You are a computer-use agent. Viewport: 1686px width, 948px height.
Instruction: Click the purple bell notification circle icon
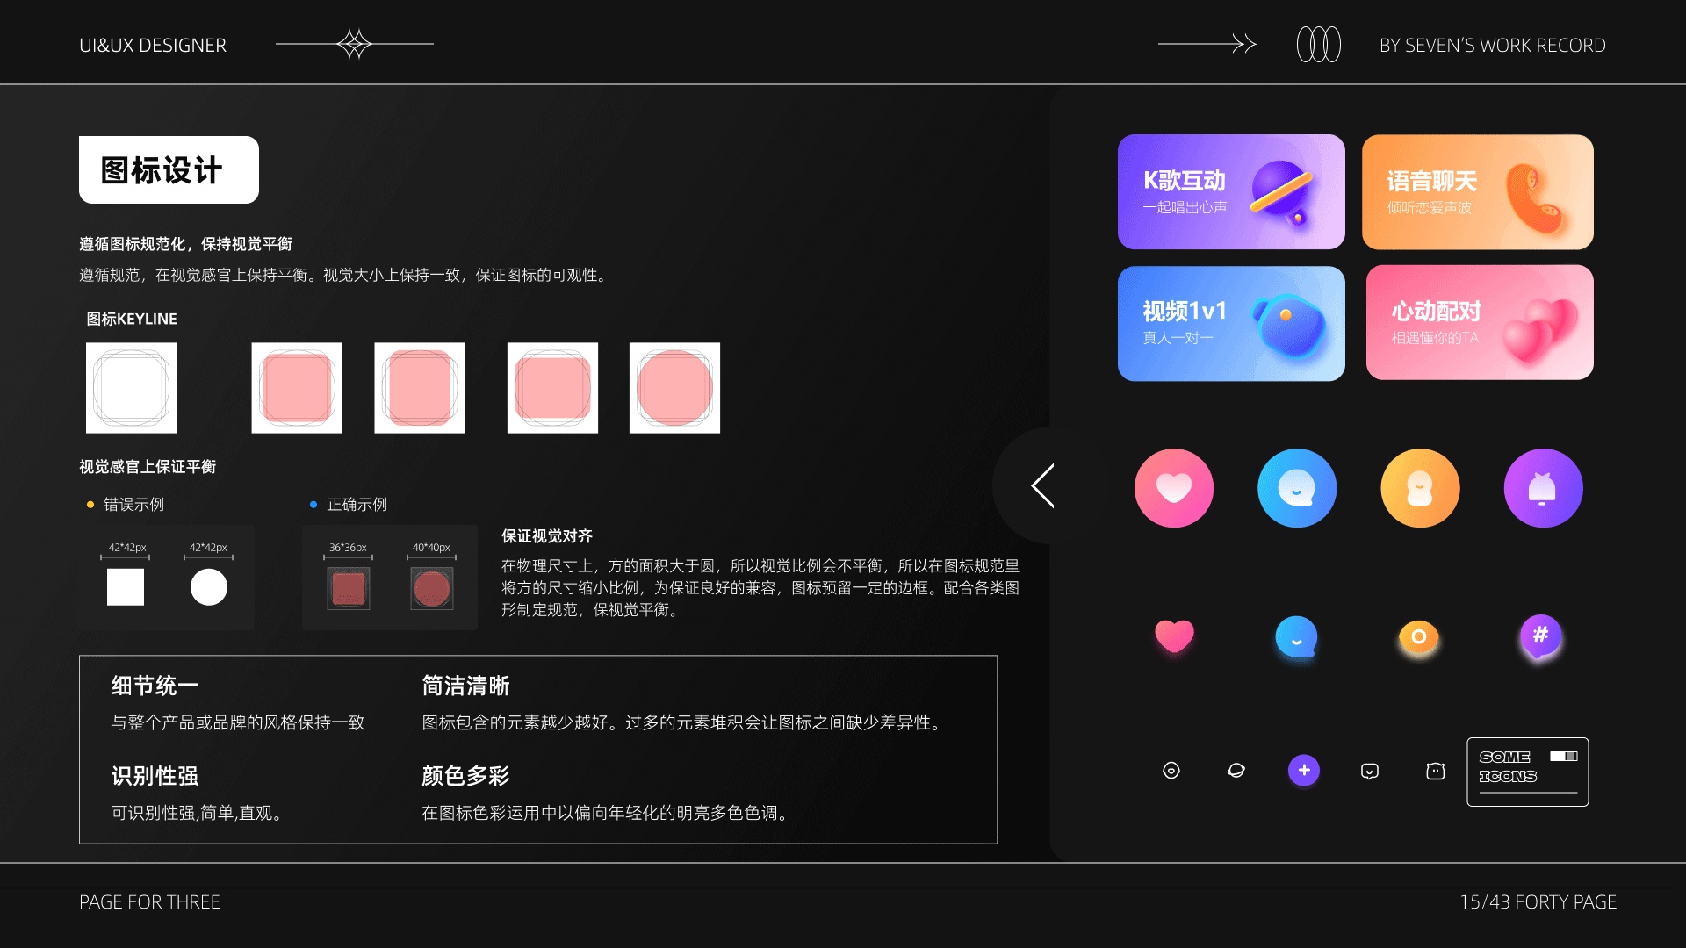click(x=1542, y=488)
